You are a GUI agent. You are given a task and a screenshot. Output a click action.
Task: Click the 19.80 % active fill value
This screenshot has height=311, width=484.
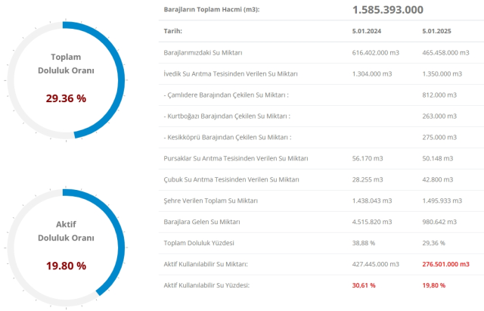(x=67, y=266)
